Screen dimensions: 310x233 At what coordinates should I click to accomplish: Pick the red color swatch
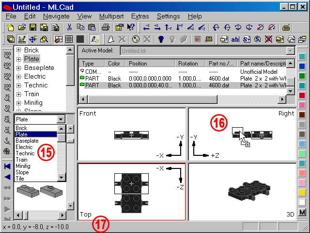point(302,96)
